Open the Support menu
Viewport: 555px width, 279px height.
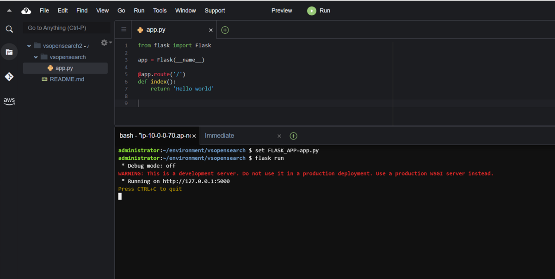[215, 11]
